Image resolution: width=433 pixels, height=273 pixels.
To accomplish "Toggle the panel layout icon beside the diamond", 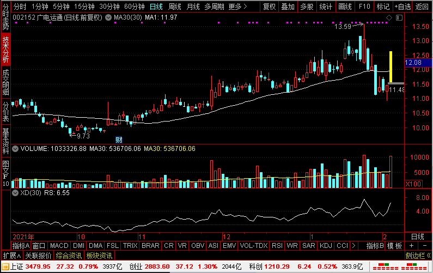I will pos(399,18).
